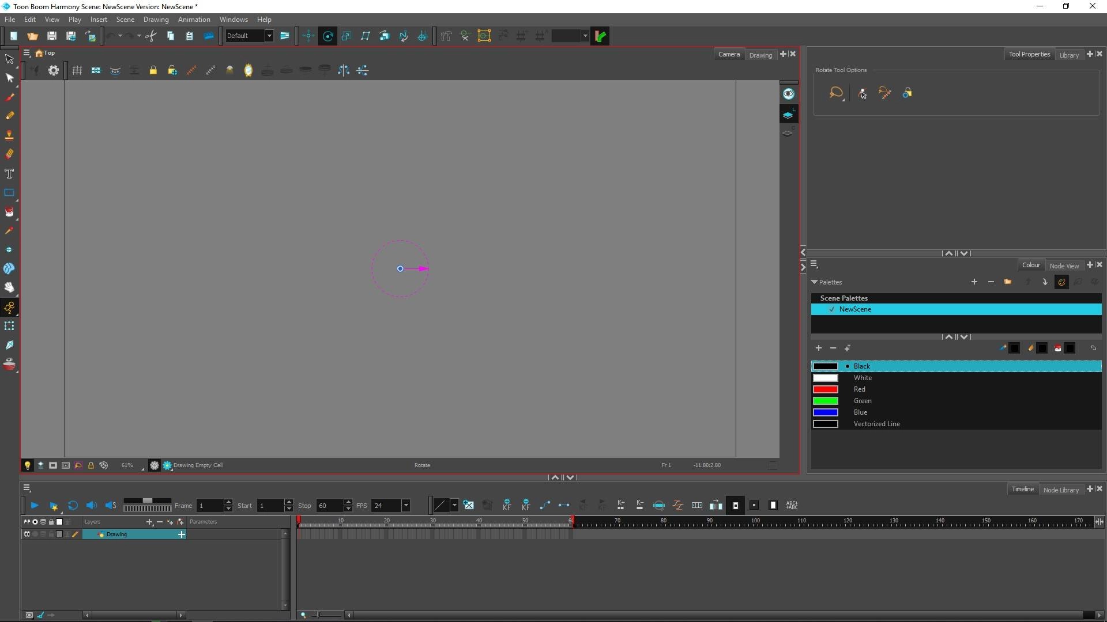The width and height of the screenshot is (1107, 622).
Task: Click the Save scene icon
Action: click(x=51, y=36)
